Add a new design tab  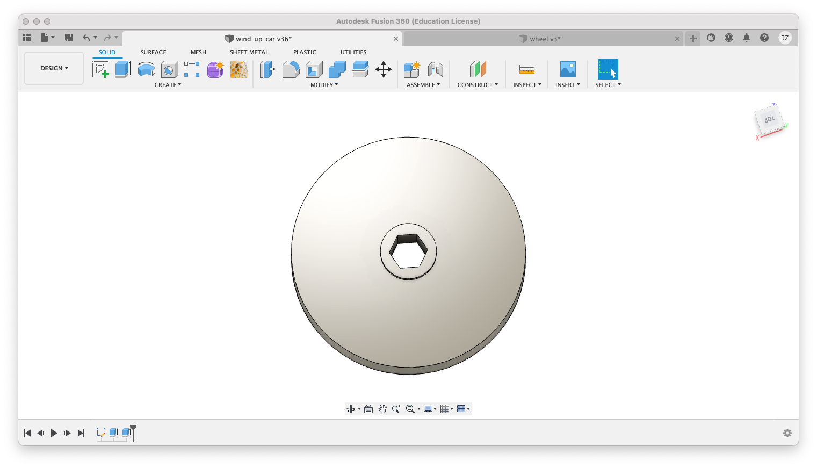click(x=693, y=38)
